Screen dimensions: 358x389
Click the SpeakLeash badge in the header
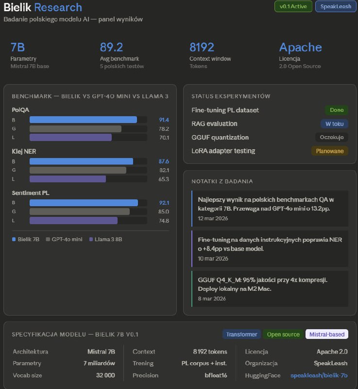click(336, 6)
